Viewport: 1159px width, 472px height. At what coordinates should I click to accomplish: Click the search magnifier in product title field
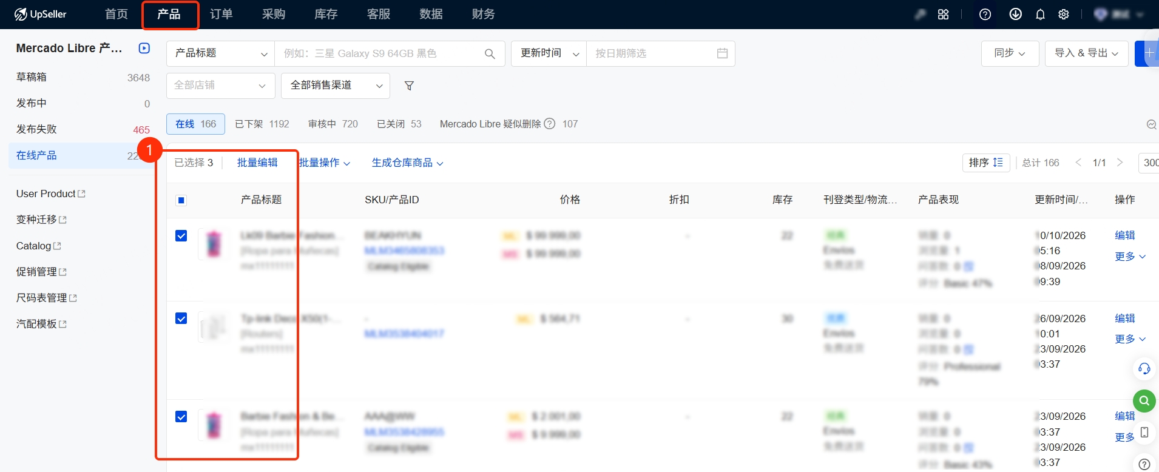(x=490, y=53)
